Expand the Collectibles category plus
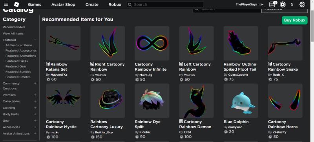Image resolution: width=314 pixels, height=142 pixels. (x=35, y=101)
